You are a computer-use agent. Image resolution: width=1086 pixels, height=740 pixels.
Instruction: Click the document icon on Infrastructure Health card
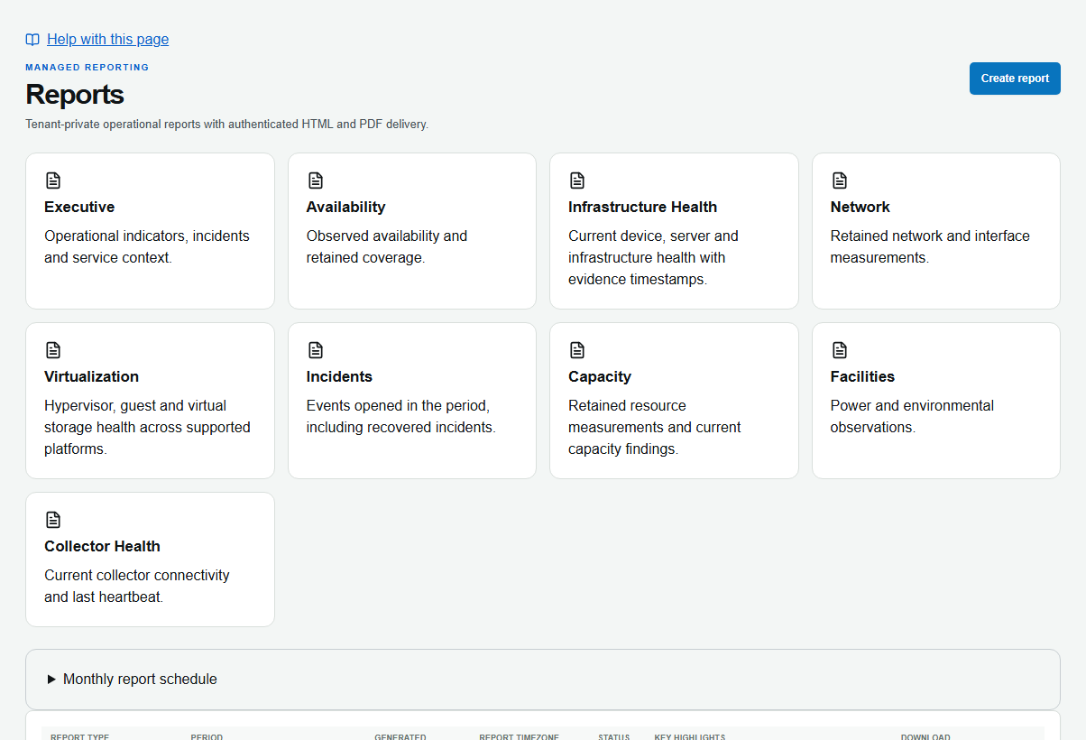[577, 180]
